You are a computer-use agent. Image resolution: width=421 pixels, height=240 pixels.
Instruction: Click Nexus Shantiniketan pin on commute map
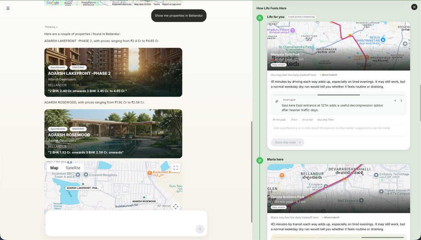click(383, 40)
